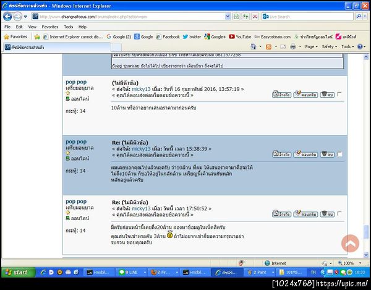Click the vertical scrollbar down arrow

[x=366, y=255]
